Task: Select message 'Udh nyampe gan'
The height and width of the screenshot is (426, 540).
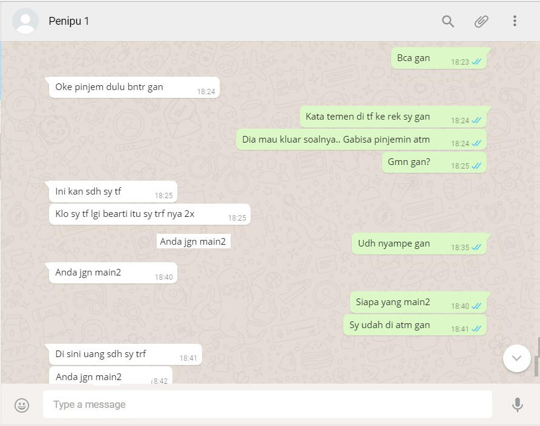Action: [419, 244]
